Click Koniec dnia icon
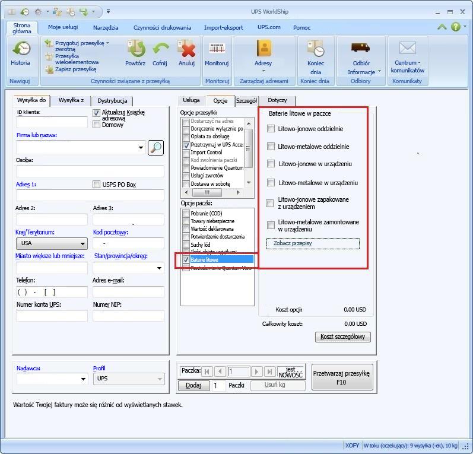 click(x=316, y=49)
